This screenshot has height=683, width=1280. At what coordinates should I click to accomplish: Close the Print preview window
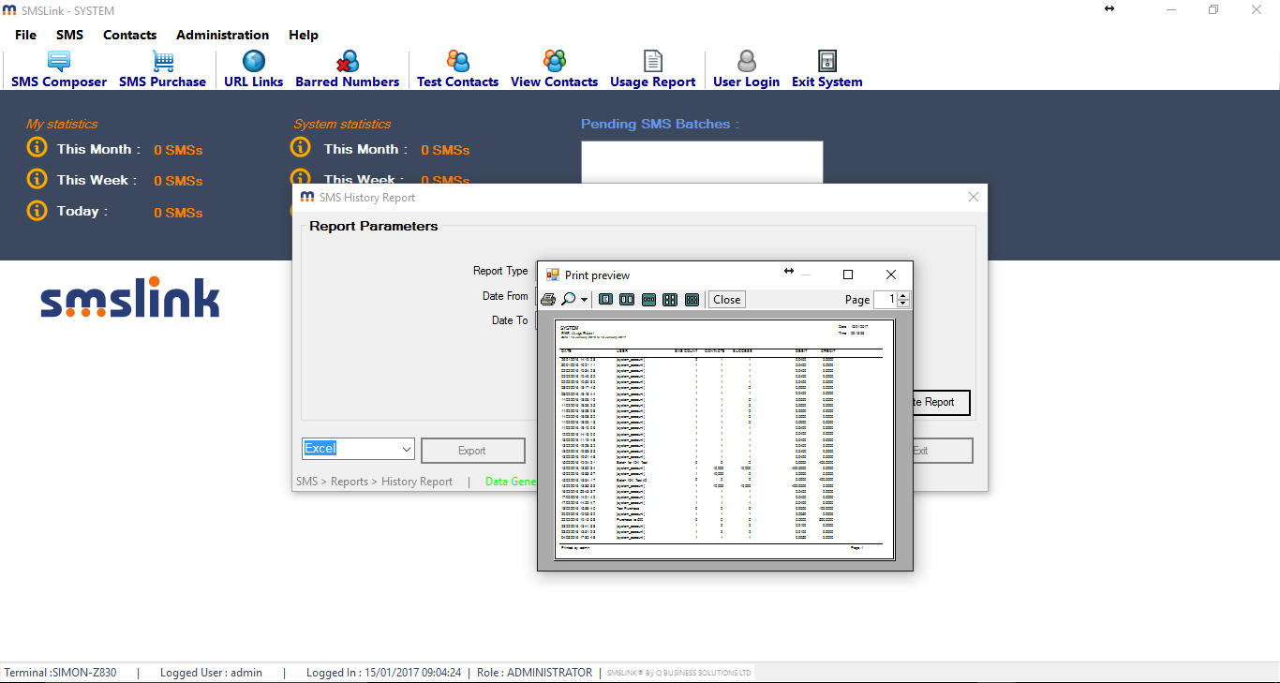tap(891, 275)
